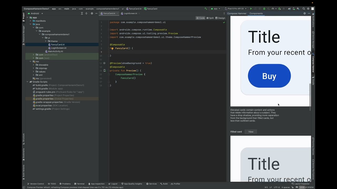337x189 pixels.
Task: Click the Attach Debugger to Android Process icon
Action: point(280,9)
